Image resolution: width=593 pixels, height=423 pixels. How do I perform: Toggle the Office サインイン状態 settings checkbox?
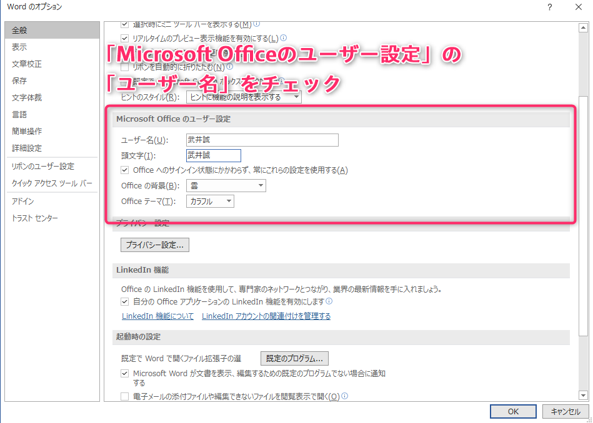click(x=124, y=170)
